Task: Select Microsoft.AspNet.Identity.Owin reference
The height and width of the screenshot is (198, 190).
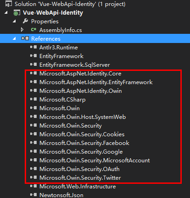Action: [81, 91]
